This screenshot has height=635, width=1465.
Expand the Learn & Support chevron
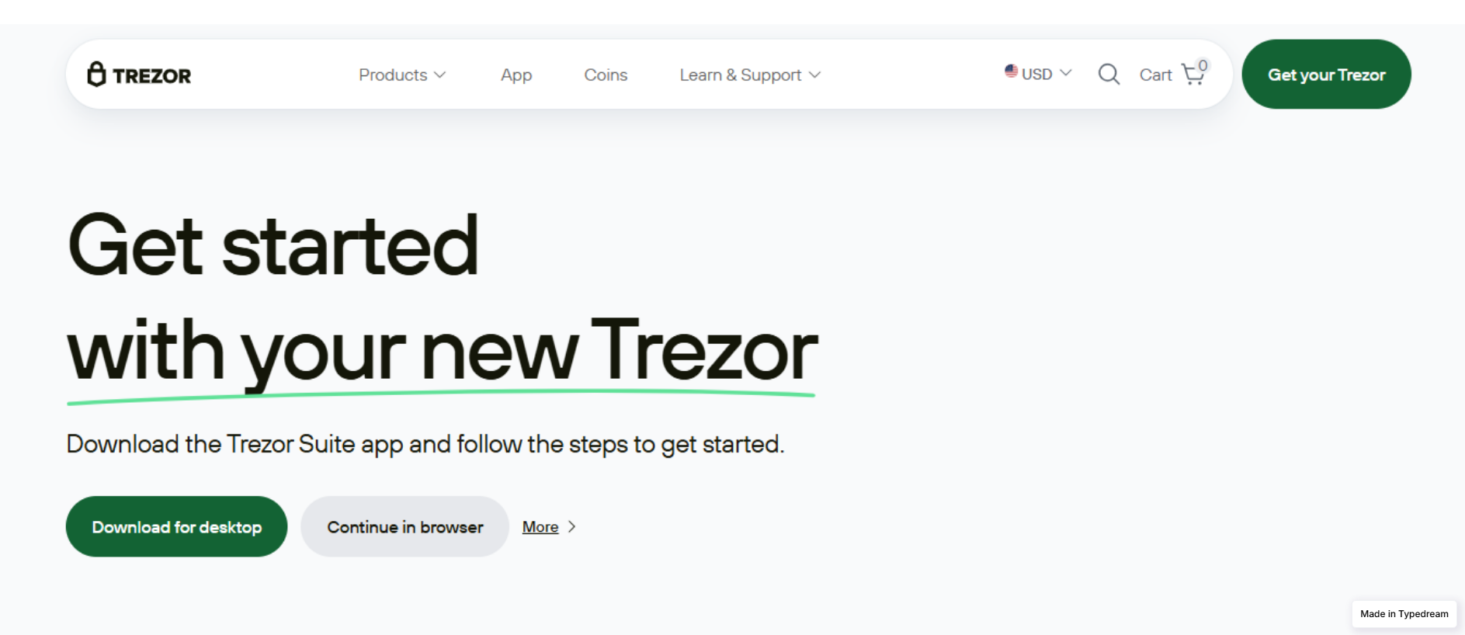coord(814,75)
